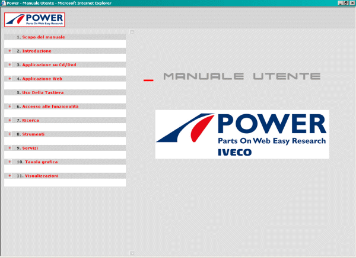Click the Manuale Utente heading
Image resolution: width=356 pixels, height=258 pixels.
pyautogui.click(x=241, y=77)
